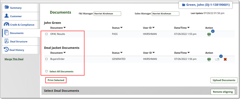Open the Summary tab
The width and height of the screenshot is (241, 100).
(21, 8)
